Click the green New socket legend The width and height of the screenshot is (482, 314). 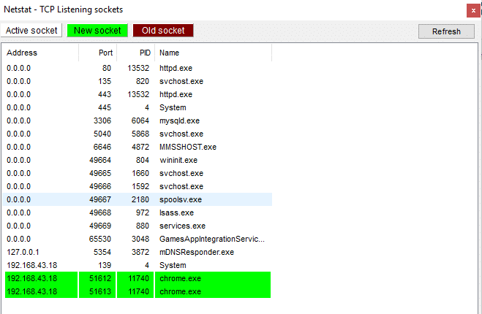pos(97,31)
